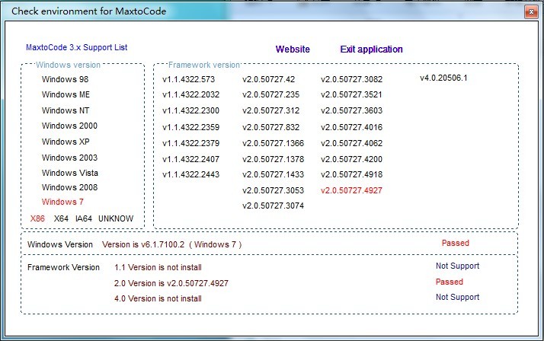Select the Windows 2003 entry
The height and width of the screenshot is (341, 544).
click(70, 158)
